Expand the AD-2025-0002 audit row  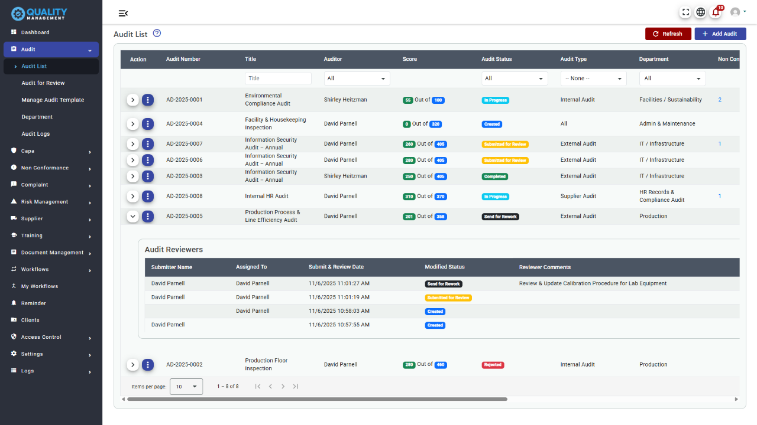(133, 365)
